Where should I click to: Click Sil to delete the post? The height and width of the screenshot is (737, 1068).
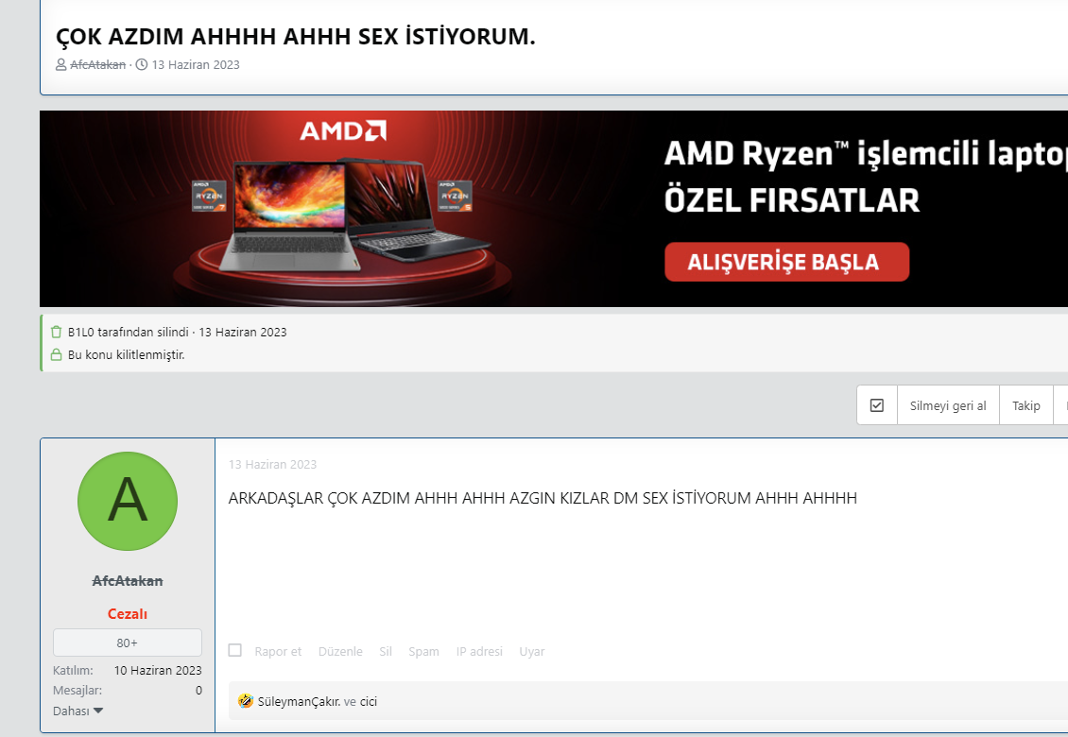click(x=386, y=651)
